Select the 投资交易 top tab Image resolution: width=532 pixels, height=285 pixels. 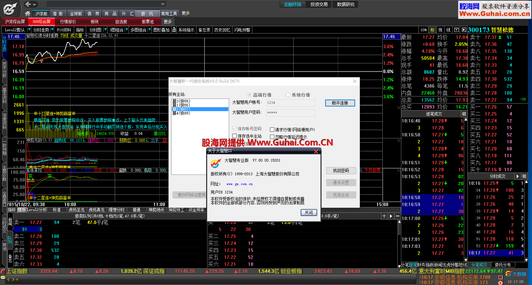(x=319, y=4)
